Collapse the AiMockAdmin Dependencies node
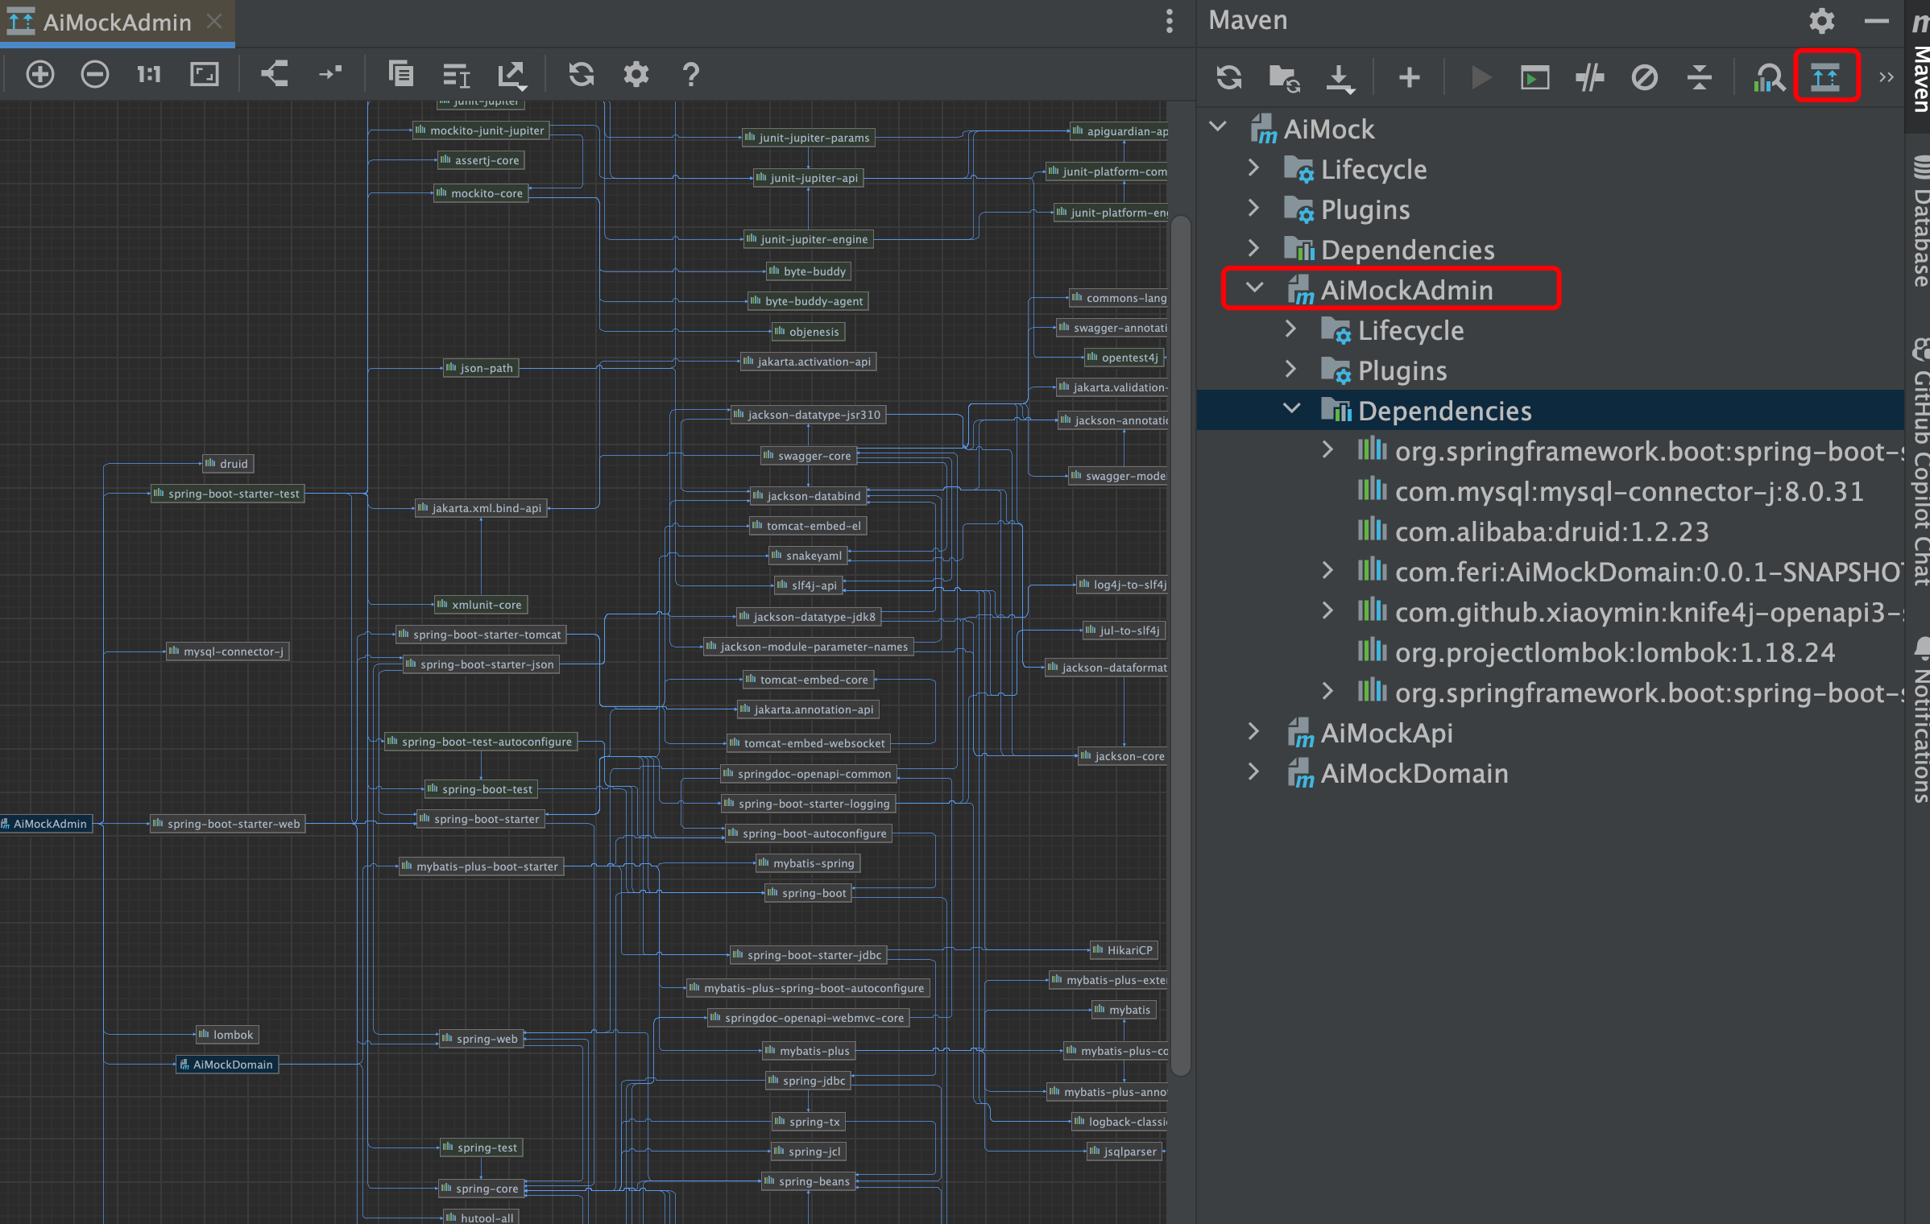The height and width of the screenshot is (1224, 1930). 1291,409
